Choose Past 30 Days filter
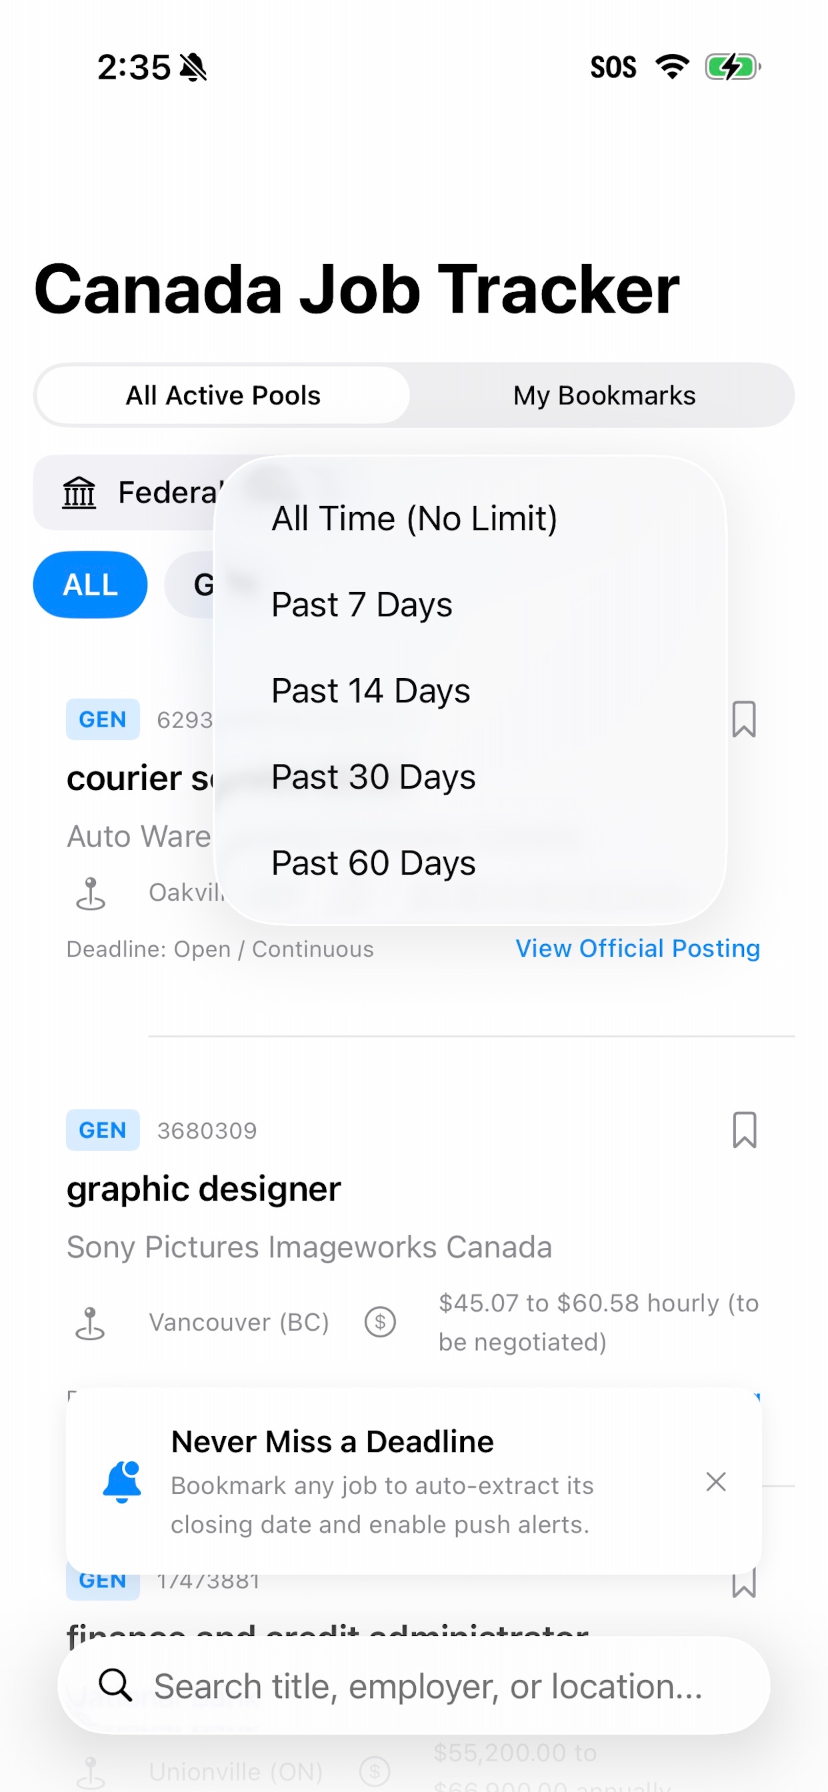 [x=373, y=777]
